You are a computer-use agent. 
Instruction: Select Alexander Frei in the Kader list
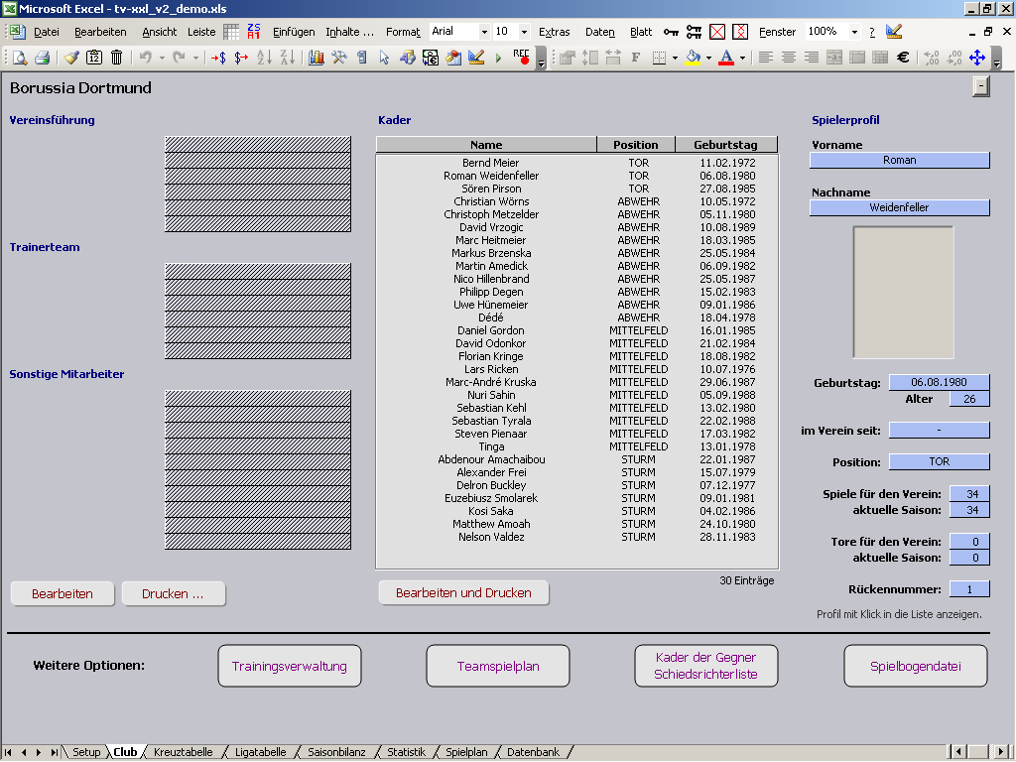[491, 472]
